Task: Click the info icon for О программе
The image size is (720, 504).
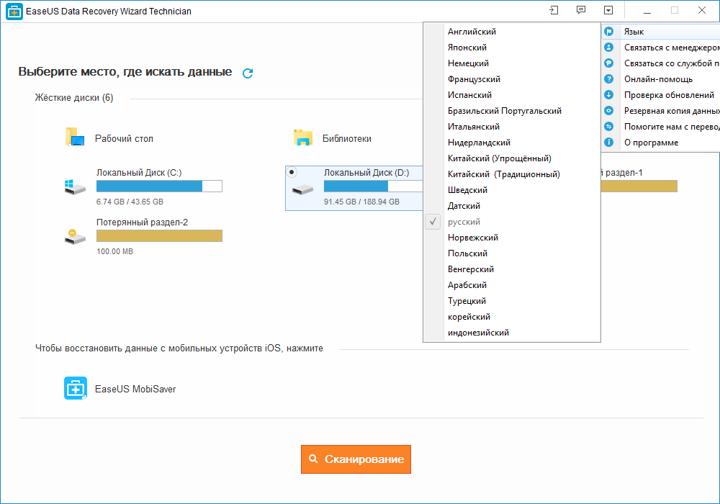Action: [609, 143]
